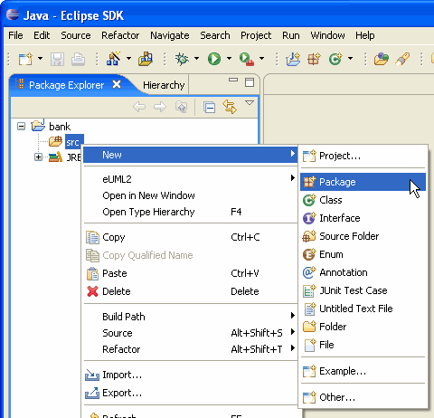
Task: Select JUnit Test Case in the New submenu
Action: (x=363, y=290)
